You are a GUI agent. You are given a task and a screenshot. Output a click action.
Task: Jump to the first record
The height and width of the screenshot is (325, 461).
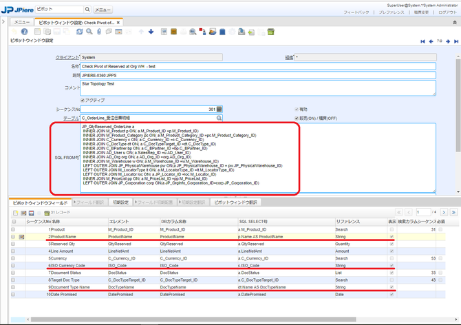point(422,41)
